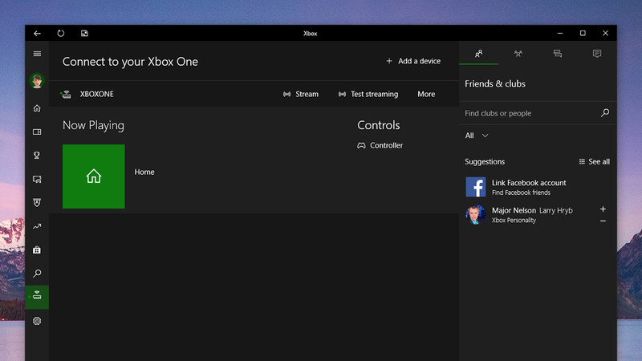Viewport: 642px width, 361px height.
Task: Open the Controller control
Action: pyautogui.click(x=380, y=145)
